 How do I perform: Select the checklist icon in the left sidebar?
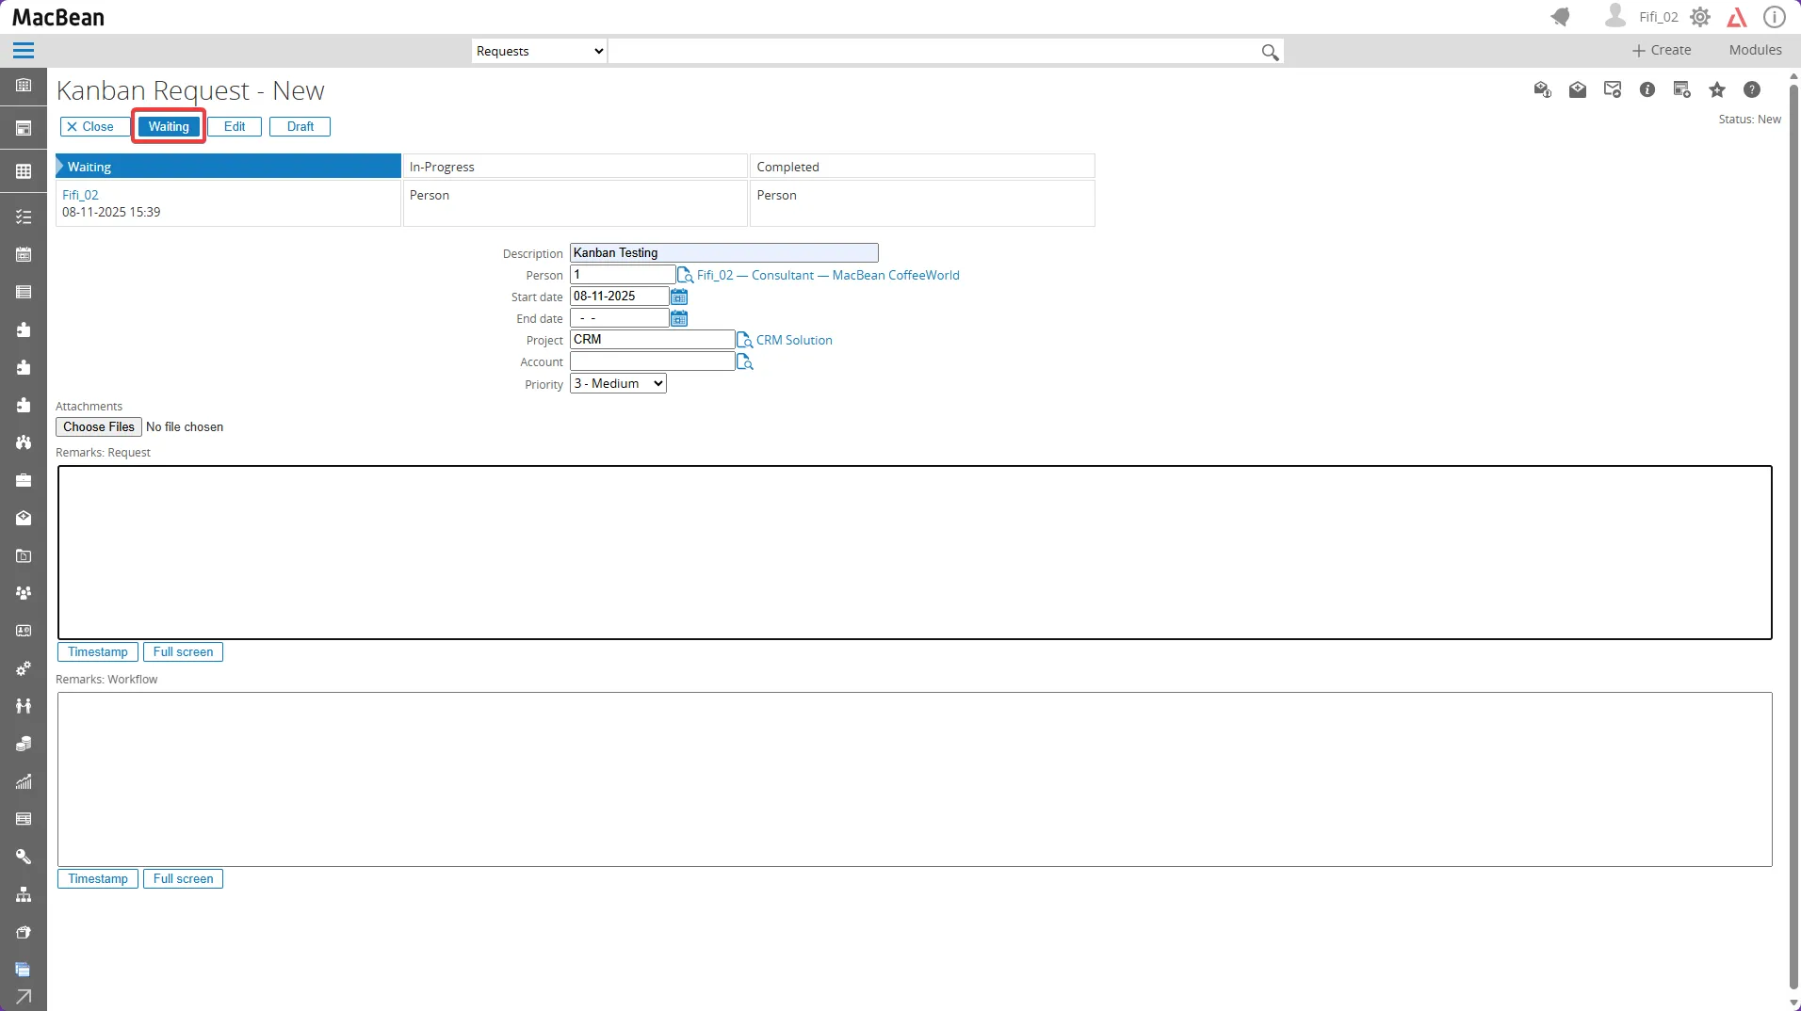tap(24, 217)
